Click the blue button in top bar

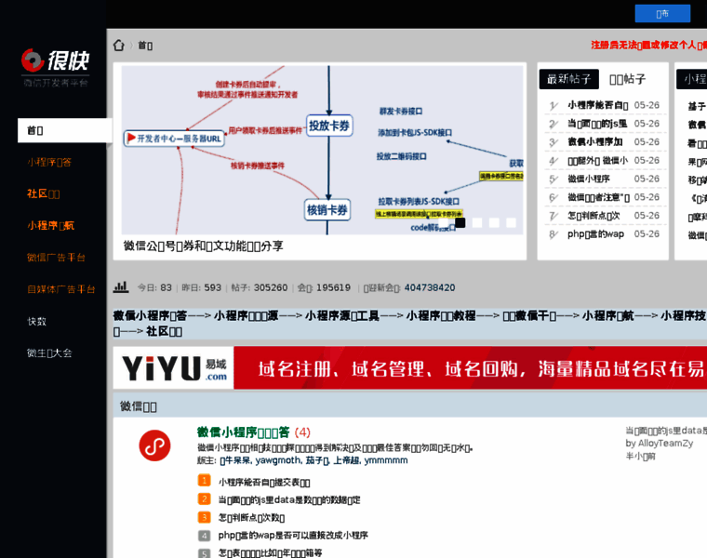point(662,14)
